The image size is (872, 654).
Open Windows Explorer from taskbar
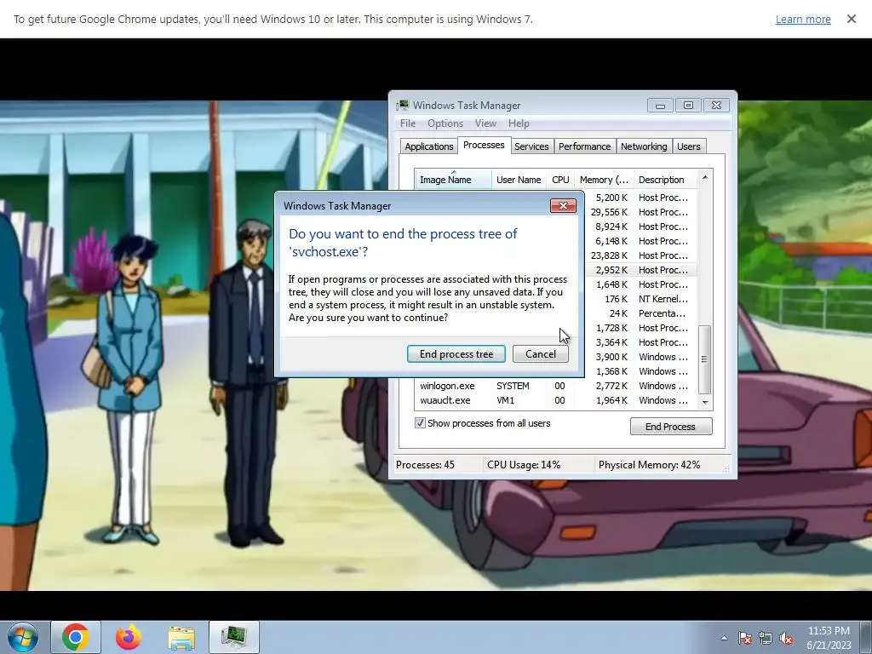(x=181, y=638)
